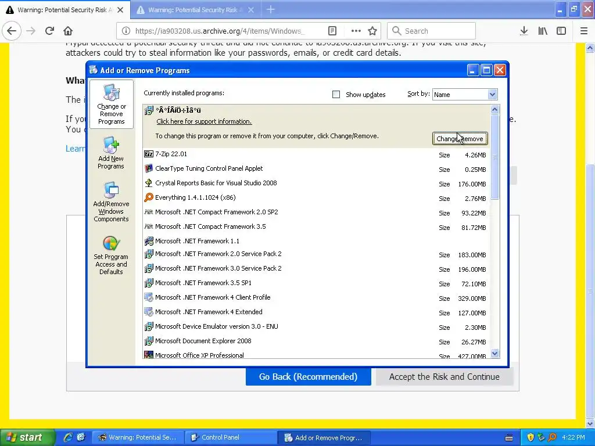This screenshot has width=595, height=446.
Task: Open Firefox Library icon
Action: 543,31
